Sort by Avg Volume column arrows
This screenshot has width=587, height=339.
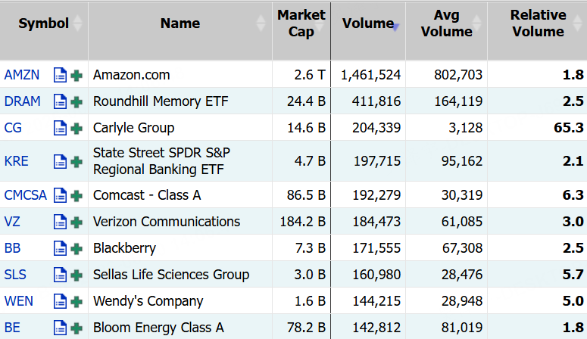coord(476,23)
